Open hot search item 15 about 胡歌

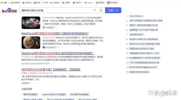(x=139, y=72)
